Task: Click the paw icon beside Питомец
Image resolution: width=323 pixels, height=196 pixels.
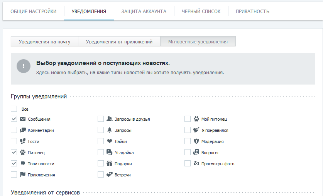Action: (23, 152)
